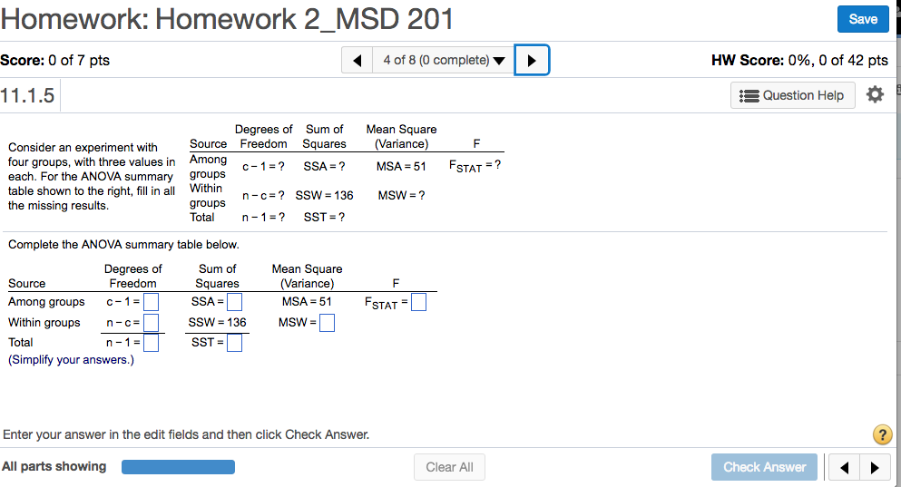Click the c−1 degrees of freedom field
This screenshot has width=901, height=487.
click(x=152, y=302)
